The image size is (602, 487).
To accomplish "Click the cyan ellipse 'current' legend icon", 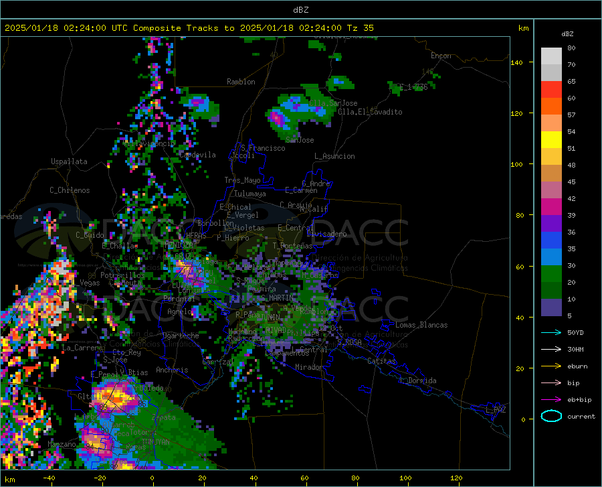I will point(551,416).
